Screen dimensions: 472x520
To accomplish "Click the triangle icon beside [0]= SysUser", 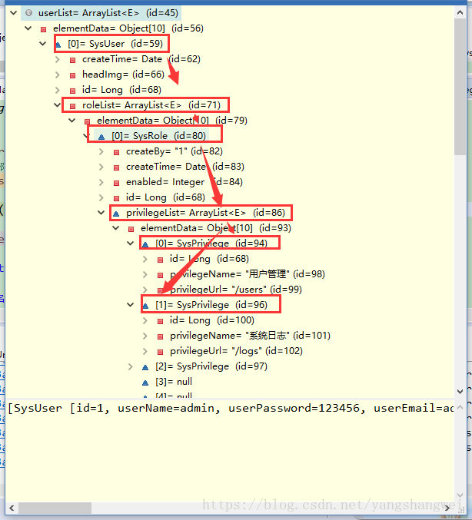I will pyautogui.click(x=58, y=44).
